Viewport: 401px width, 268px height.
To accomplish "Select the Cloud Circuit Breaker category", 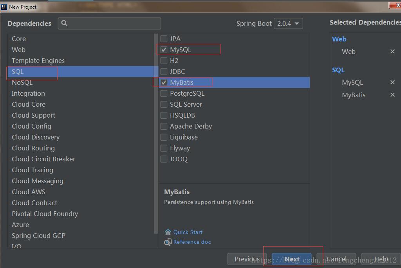I will click(x=81, y=159).
